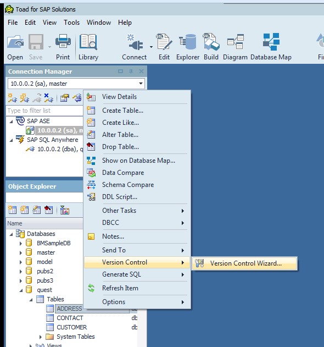Screen dimensions: 324x347
Task: Open the Connect button dropdown arrow
Action: pyautogui.click(x=151, y=47)
